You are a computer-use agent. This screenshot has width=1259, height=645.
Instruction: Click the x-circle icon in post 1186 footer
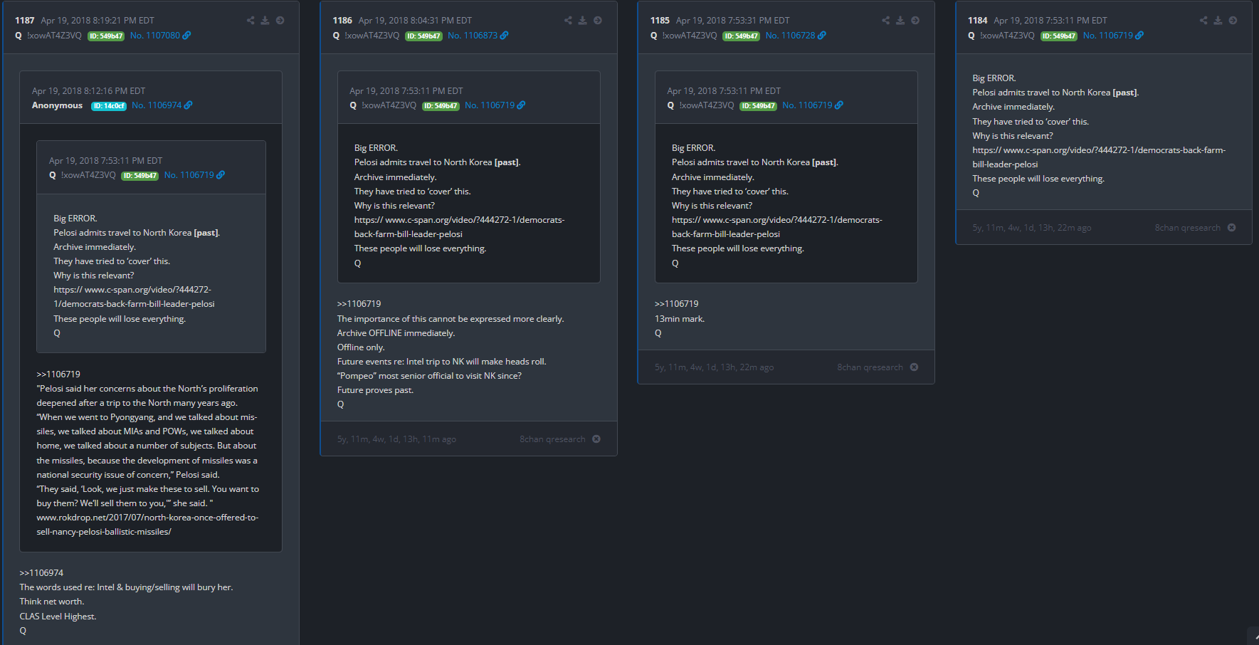click(596, 439)
